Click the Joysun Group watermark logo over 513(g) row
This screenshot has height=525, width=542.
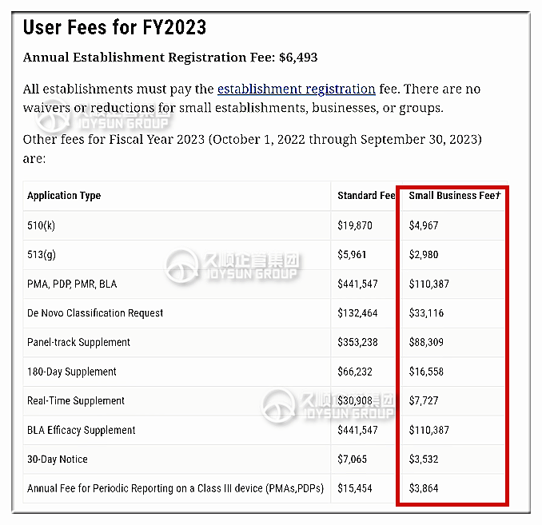(x=233, y=266)
